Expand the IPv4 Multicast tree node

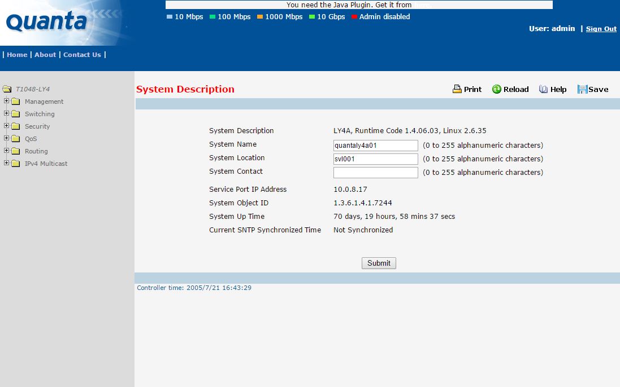(x=7, y=164)
